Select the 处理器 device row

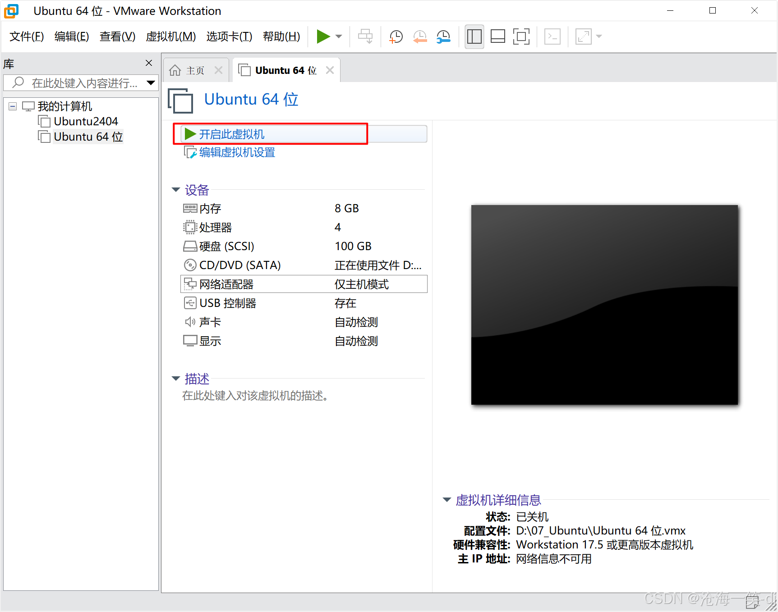click(x=304, y=228)
